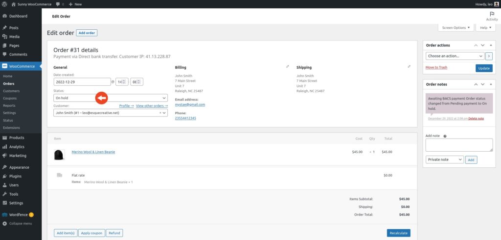Open the Choose an action dropdown
Image resolution: width=501 pixels, height=240 pixels.
click(x=455, y=56)
